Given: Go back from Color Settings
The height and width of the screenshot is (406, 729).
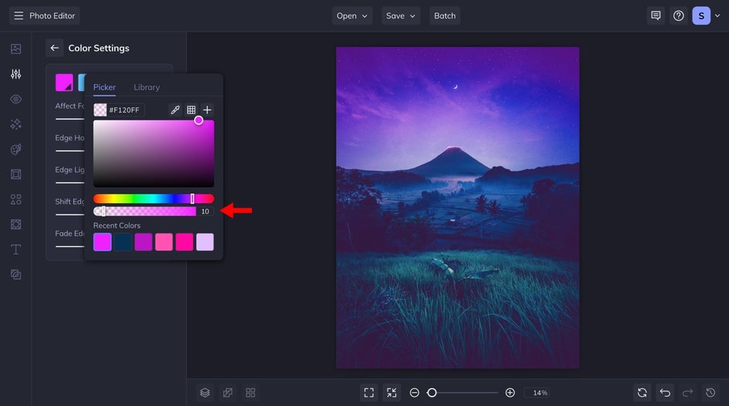Looking at the screenshot, I should coord(54,48).
